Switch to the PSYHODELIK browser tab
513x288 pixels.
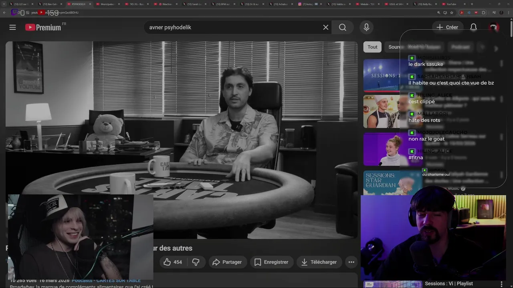point(79,4)
